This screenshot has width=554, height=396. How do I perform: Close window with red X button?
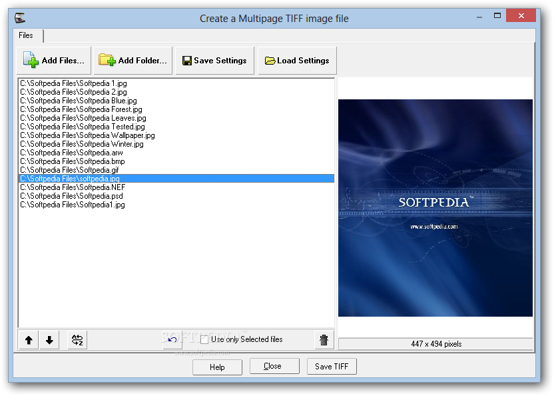pos(521,15)
